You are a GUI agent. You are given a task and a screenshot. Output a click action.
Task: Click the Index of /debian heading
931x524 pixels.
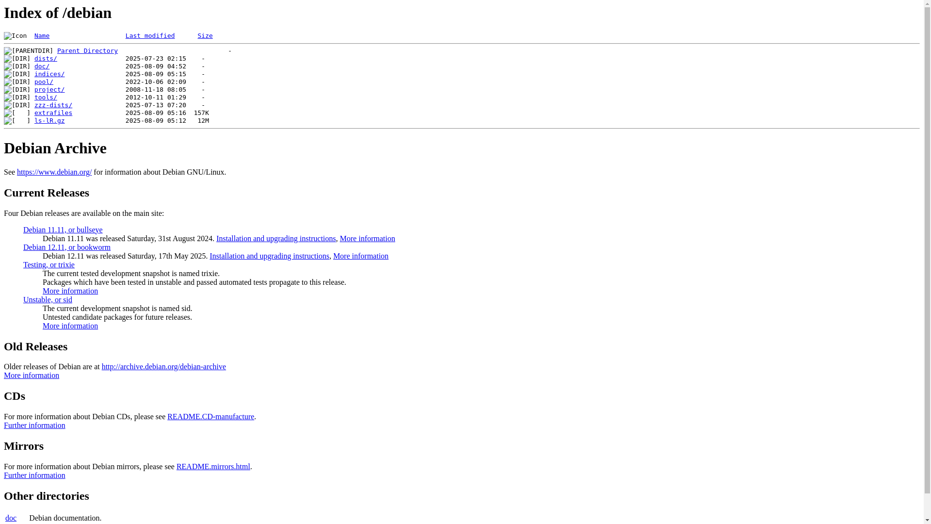tap(58, 13)
